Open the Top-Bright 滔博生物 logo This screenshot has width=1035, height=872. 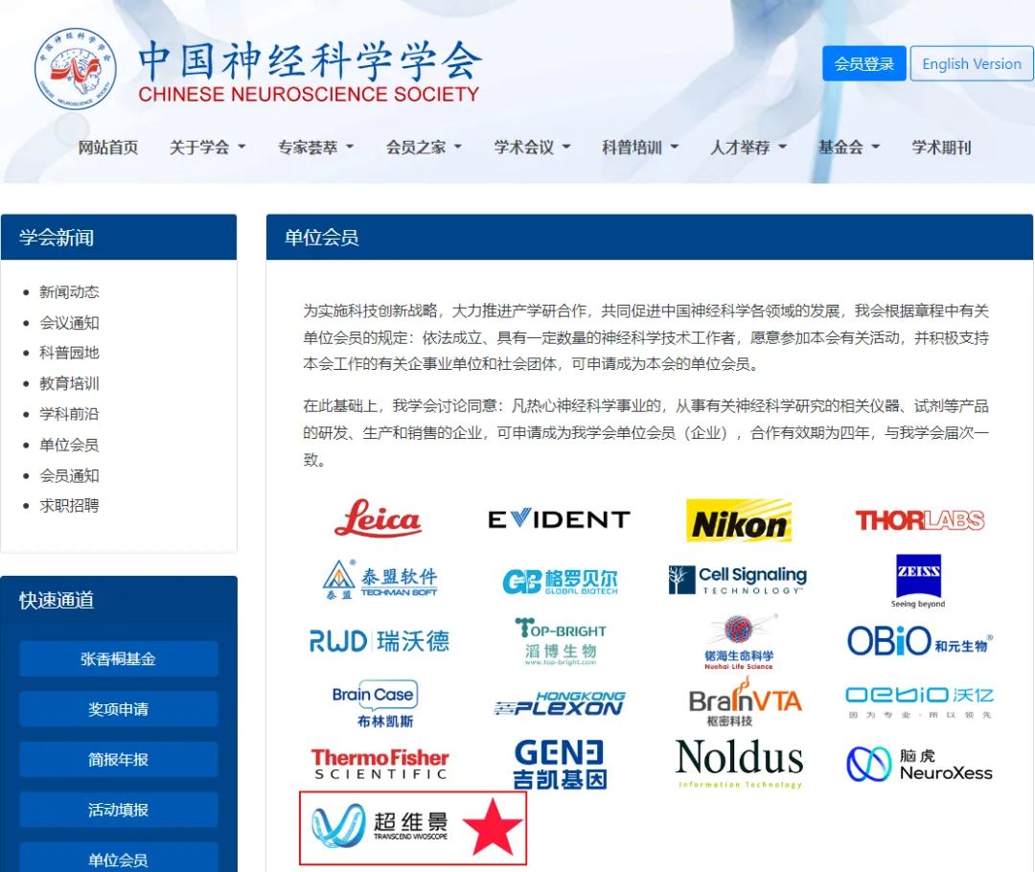pyautogui.click(x=561, y=641)
